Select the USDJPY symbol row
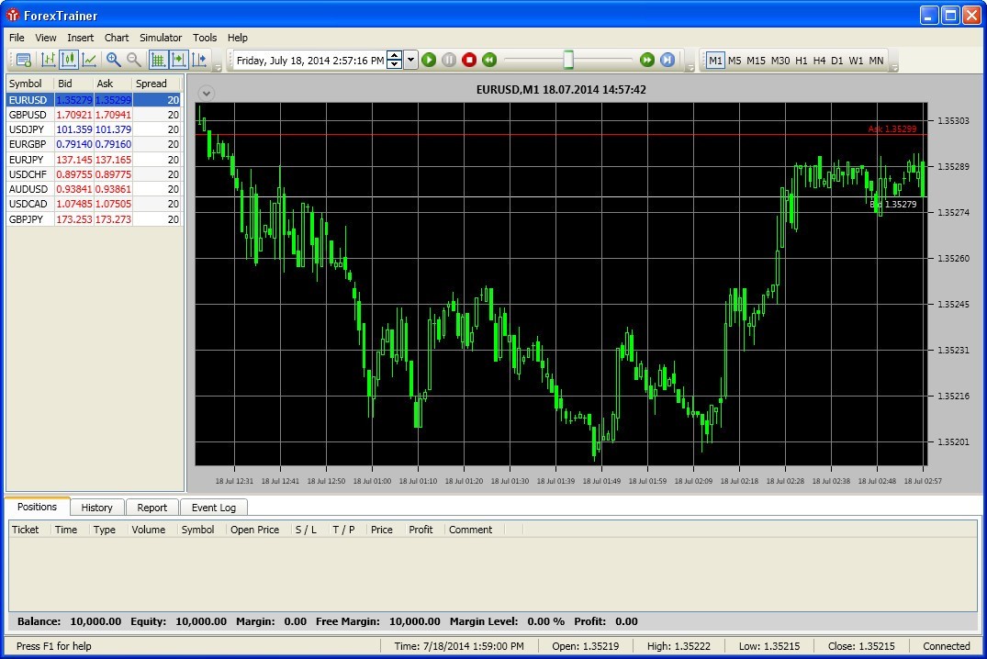987x659 pixels. 94,129
